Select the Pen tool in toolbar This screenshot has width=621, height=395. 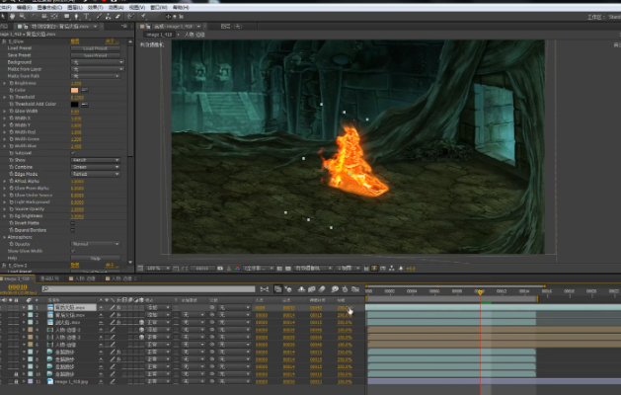click(78, 17)
